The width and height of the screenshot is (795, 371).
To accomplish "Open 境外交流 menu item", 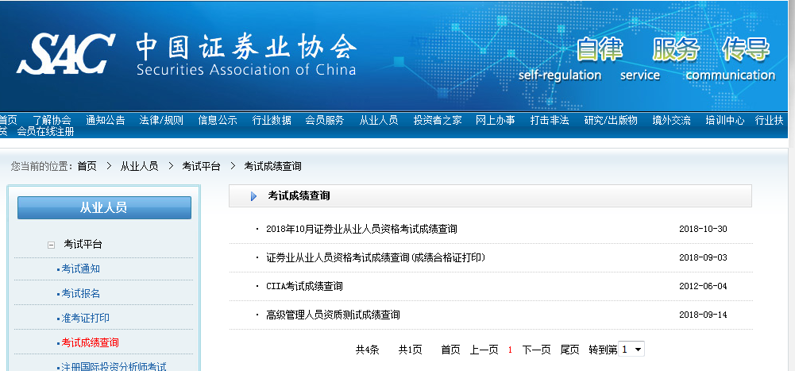I will pos(671,120).
